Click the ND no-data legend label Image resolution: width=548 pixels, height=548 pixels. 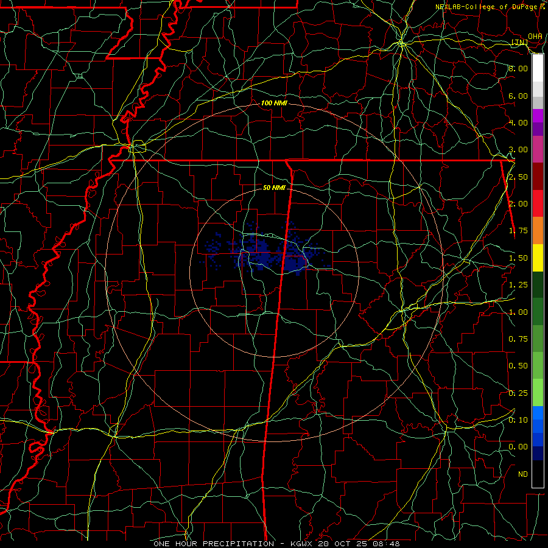tap(523, 474)
